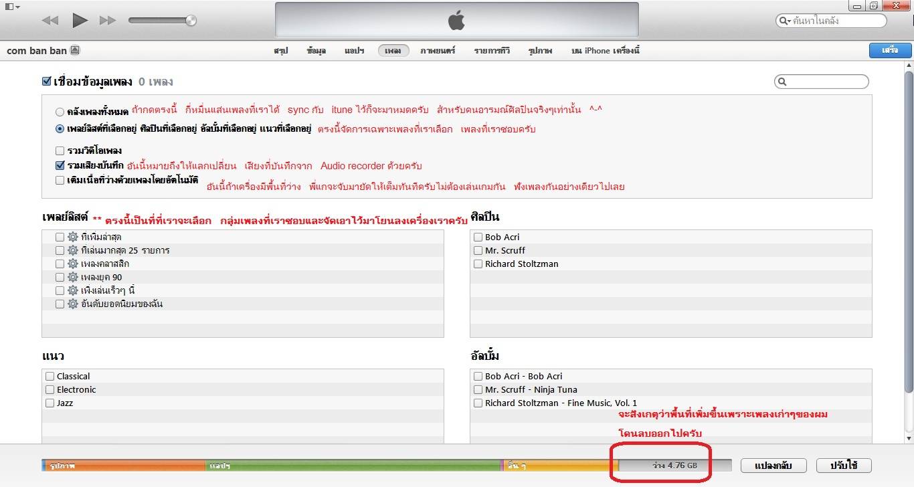Viewport: 914px width, 487px height.
Task: Check the Bob Acri artist checkbox
Action: click(478, 237)
